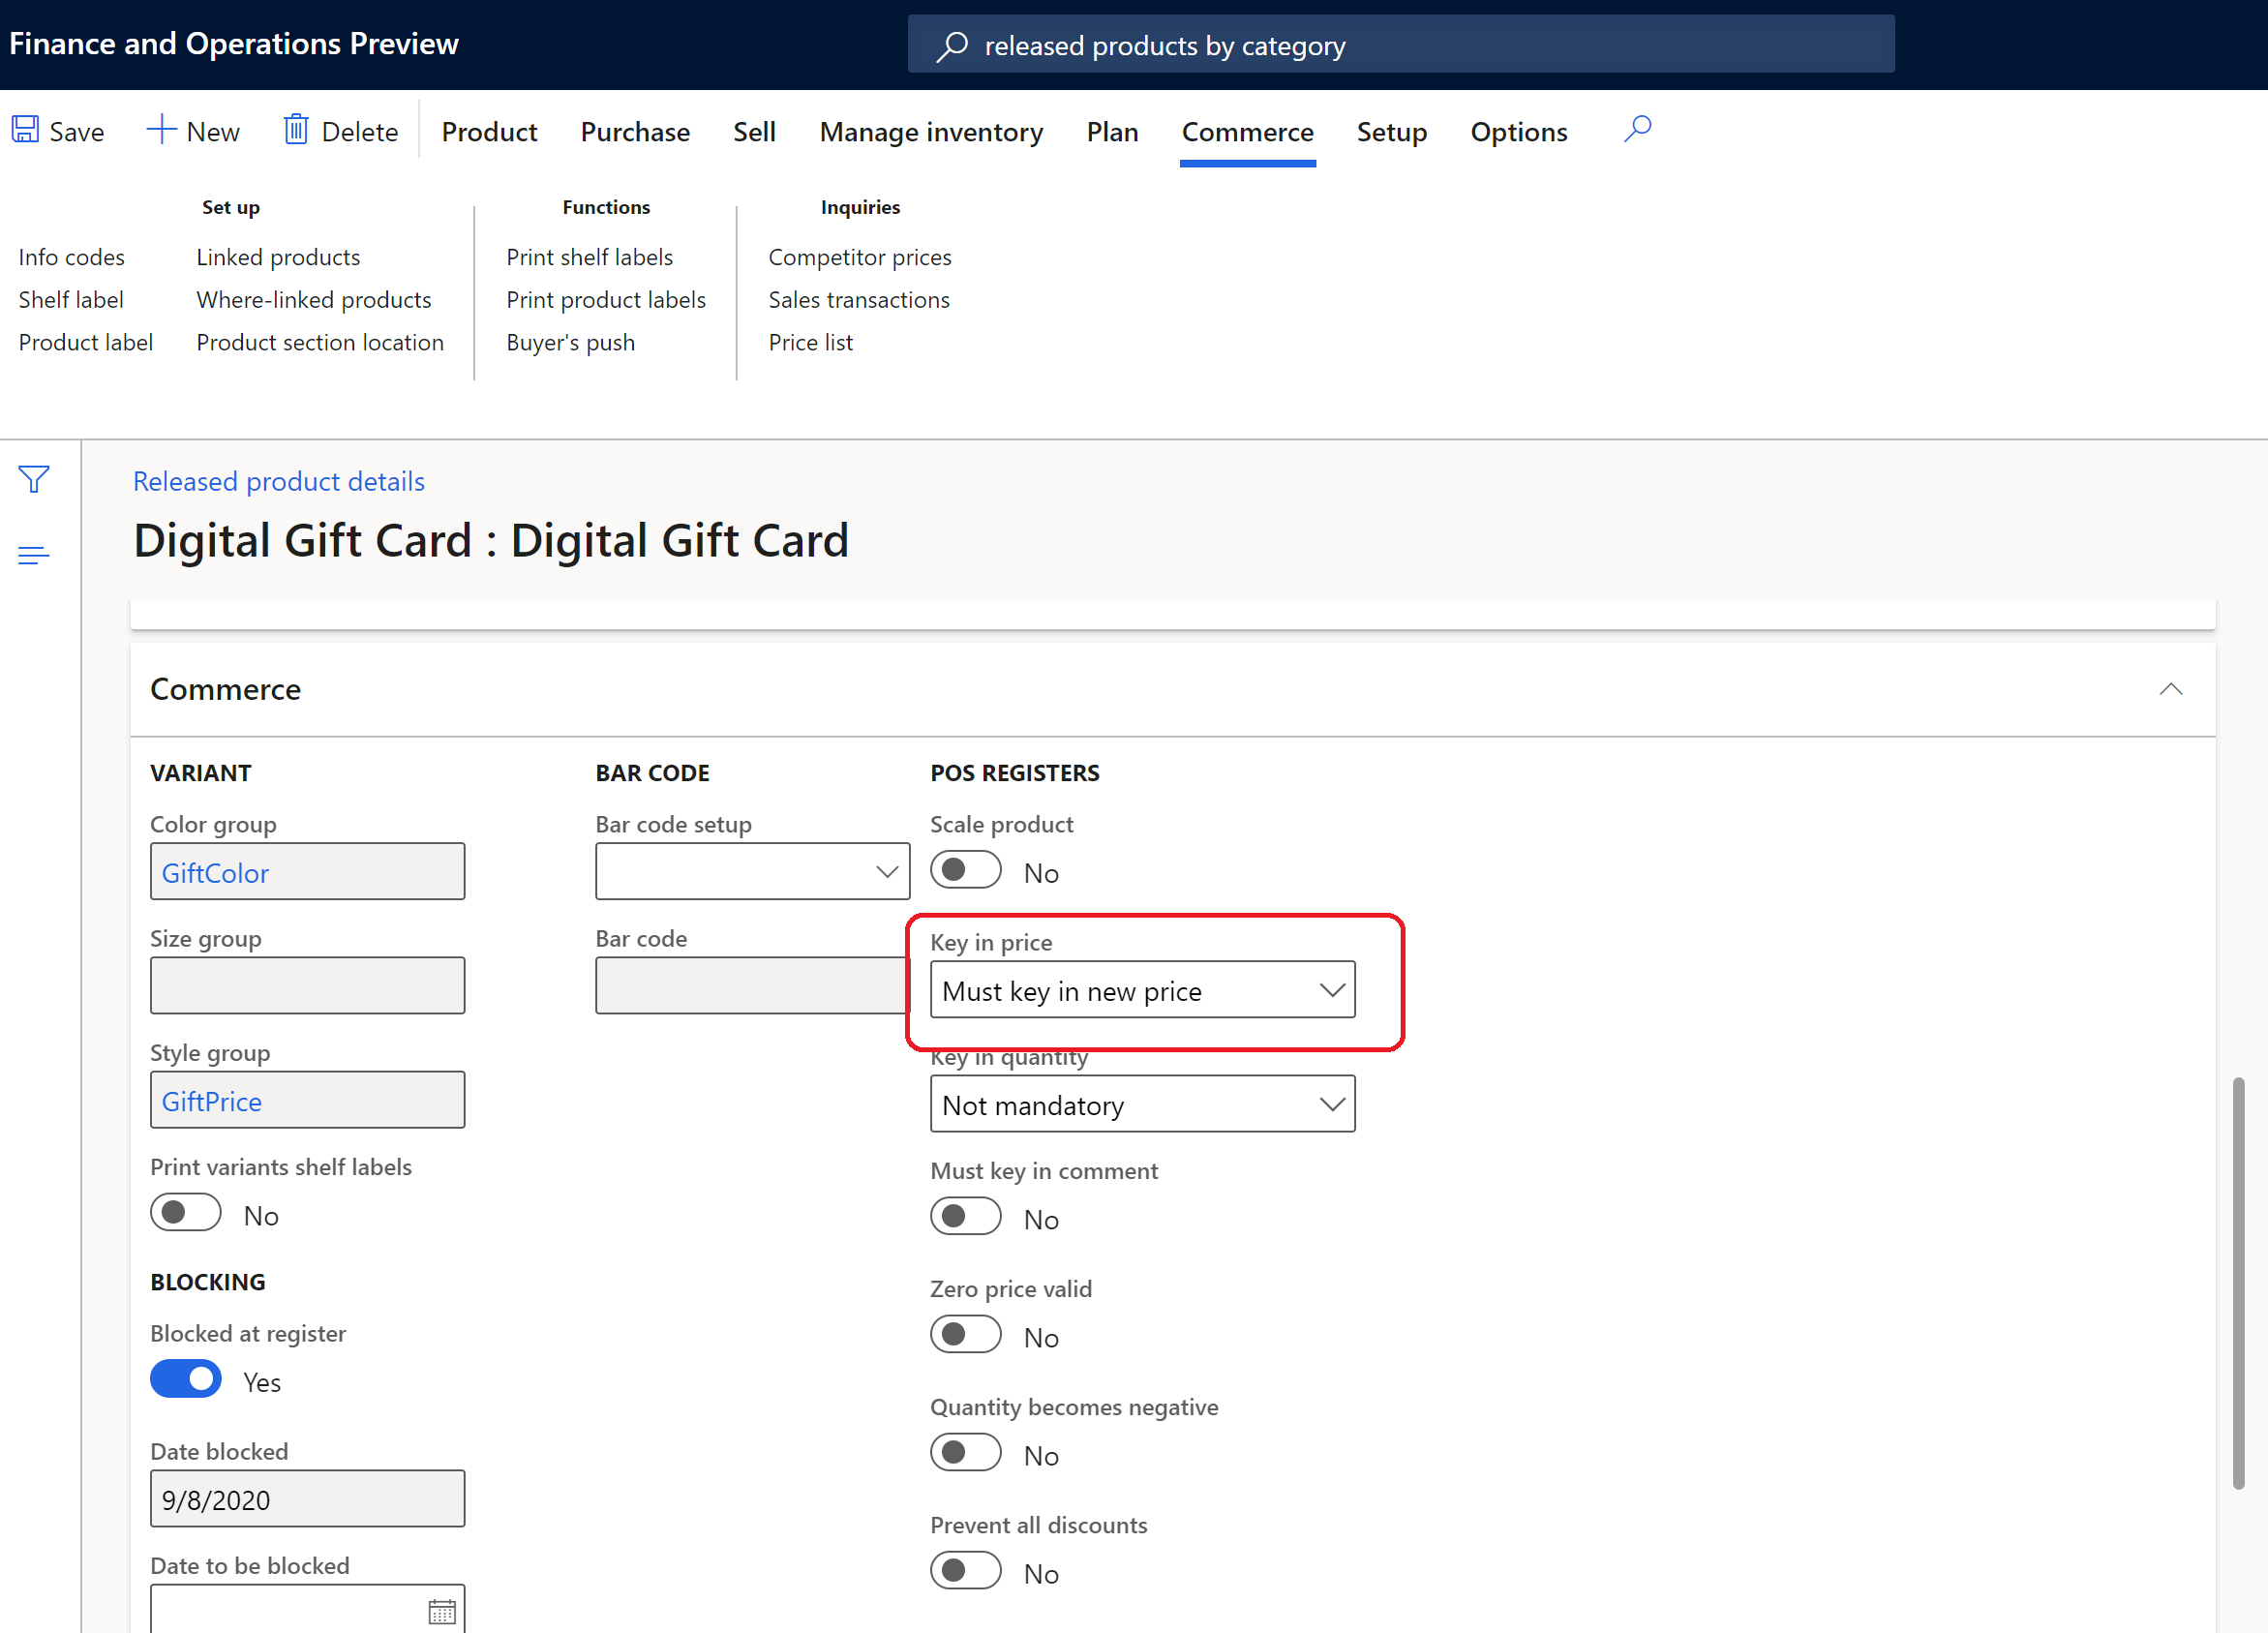Toggle the Scale product switch

pos(965,870)
